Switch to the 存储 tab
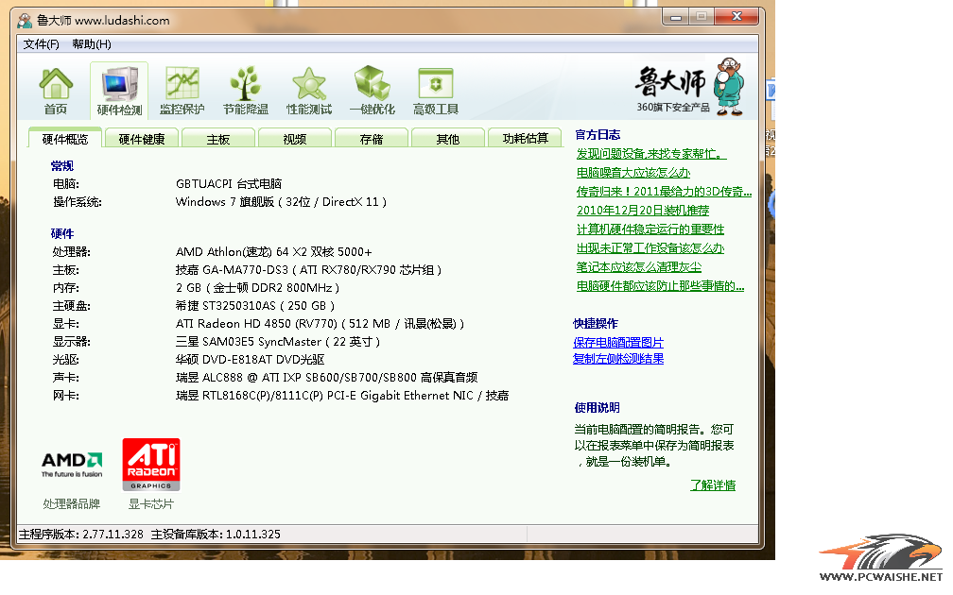The height and width of the screenshot is (595, 953). click(372, 139)
